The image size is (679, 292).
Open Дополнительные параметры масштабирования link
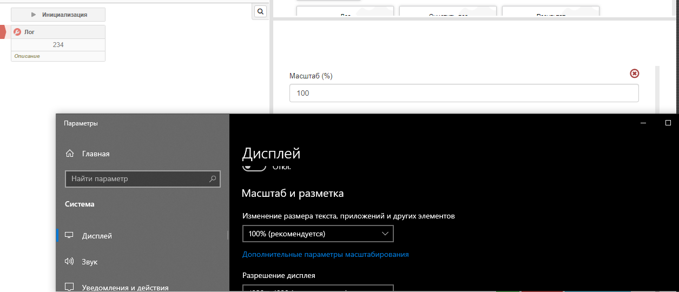(x=326, y=254)
